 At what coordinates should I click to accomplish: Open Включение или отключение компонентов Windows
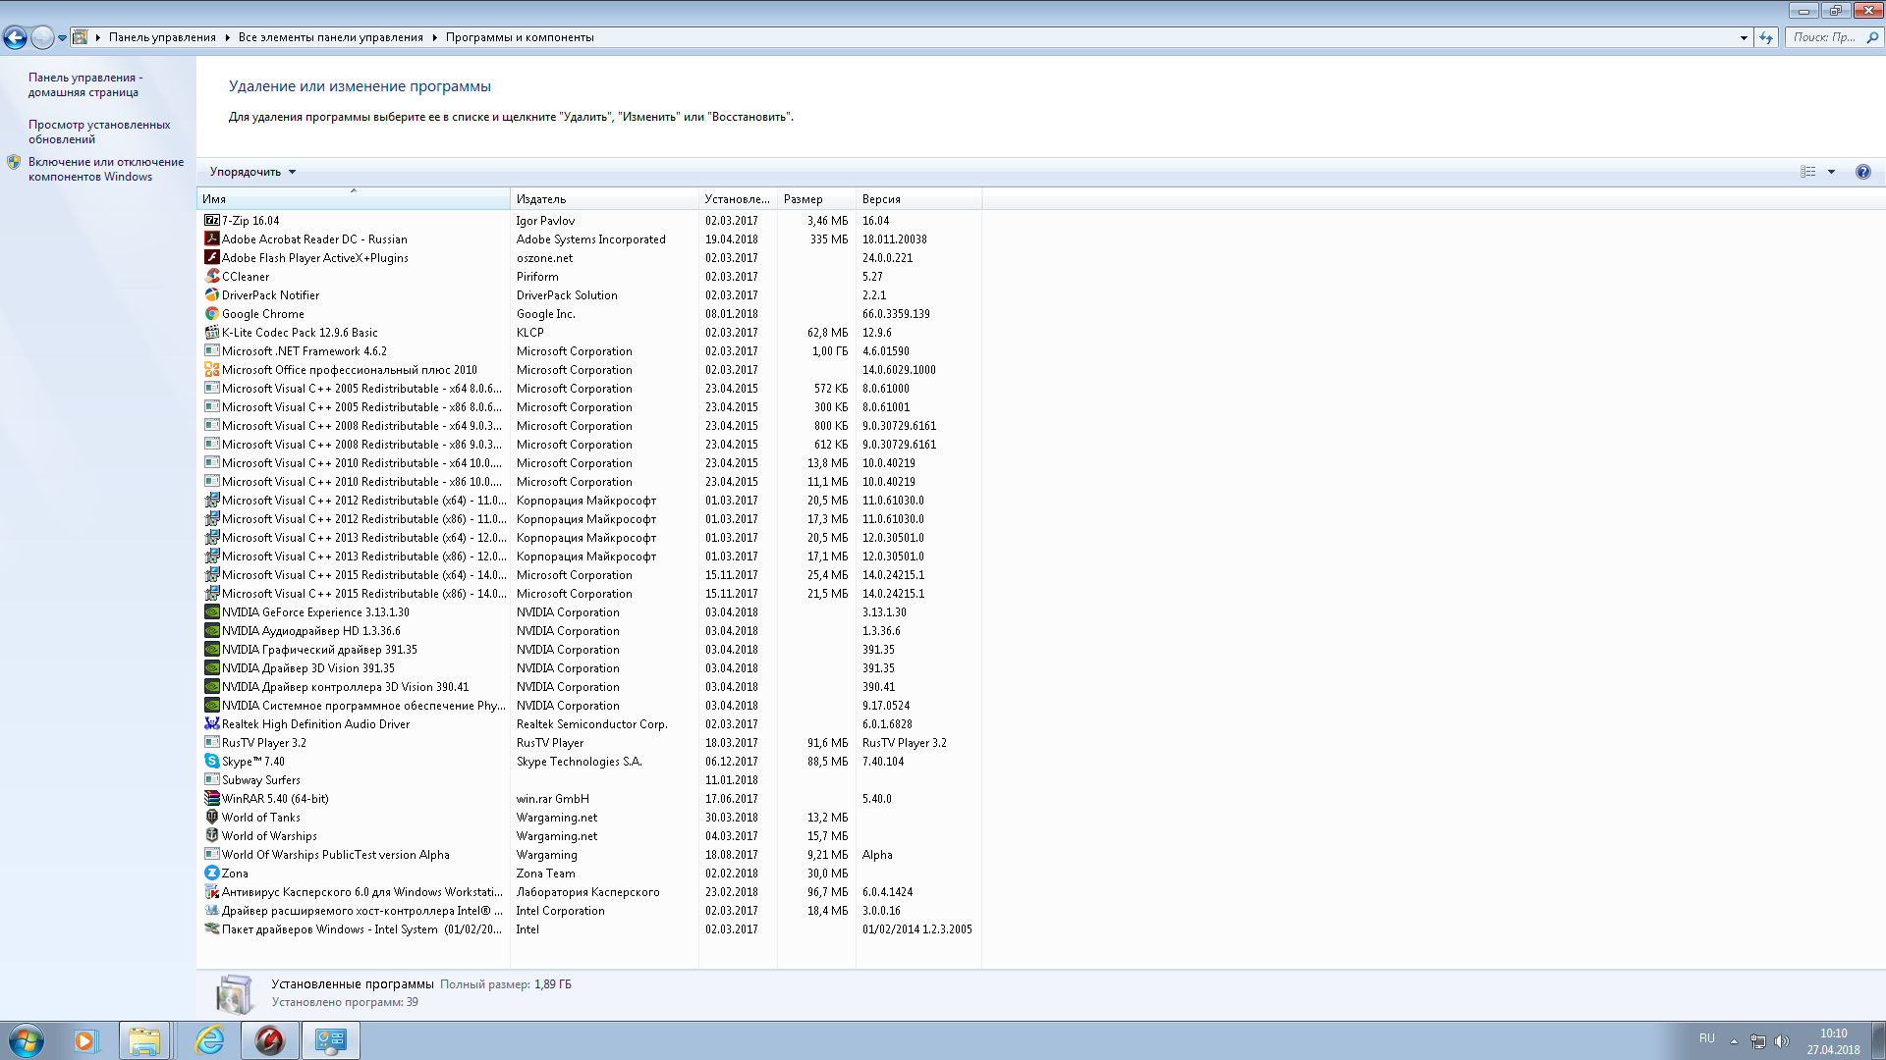106,169
